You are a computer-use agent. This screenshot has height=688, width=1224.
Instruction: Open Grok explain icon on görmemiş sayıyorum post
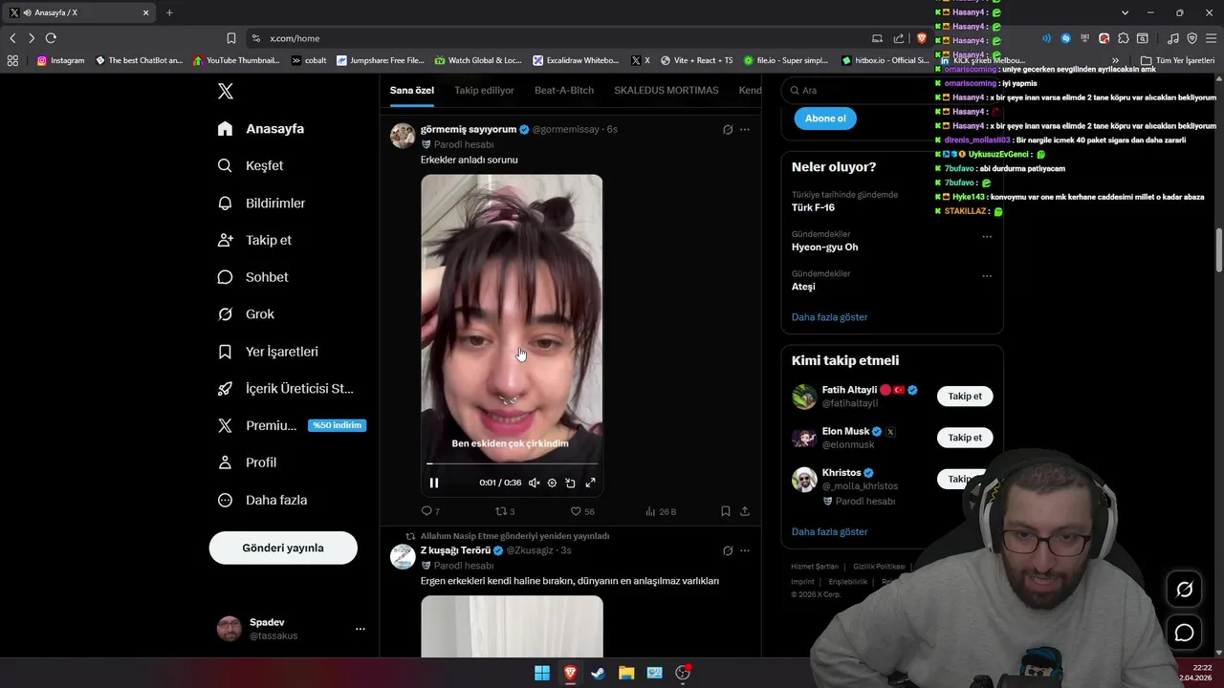(x=728, y=129)
